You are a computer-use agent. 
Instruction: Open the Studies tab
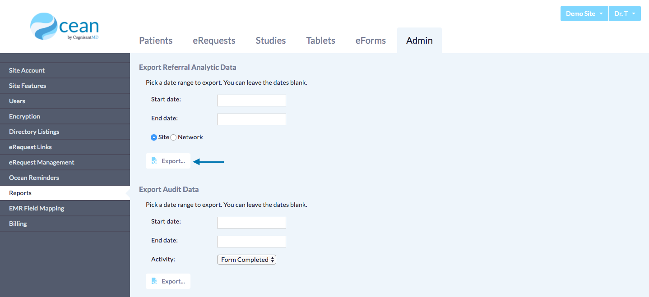(x=271, y=41)
